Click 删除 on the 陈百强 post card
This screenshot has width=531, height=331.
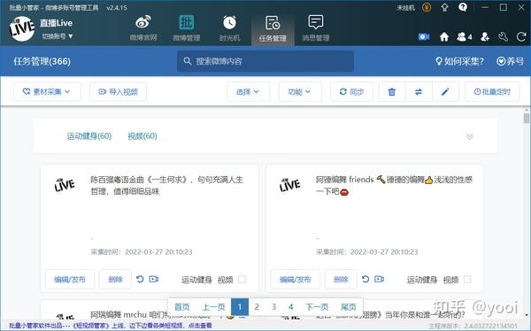[115, 279]
